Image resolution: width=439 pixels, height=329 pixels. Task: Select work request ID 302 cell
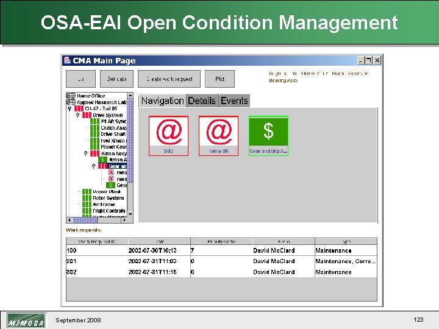[97, 272]
